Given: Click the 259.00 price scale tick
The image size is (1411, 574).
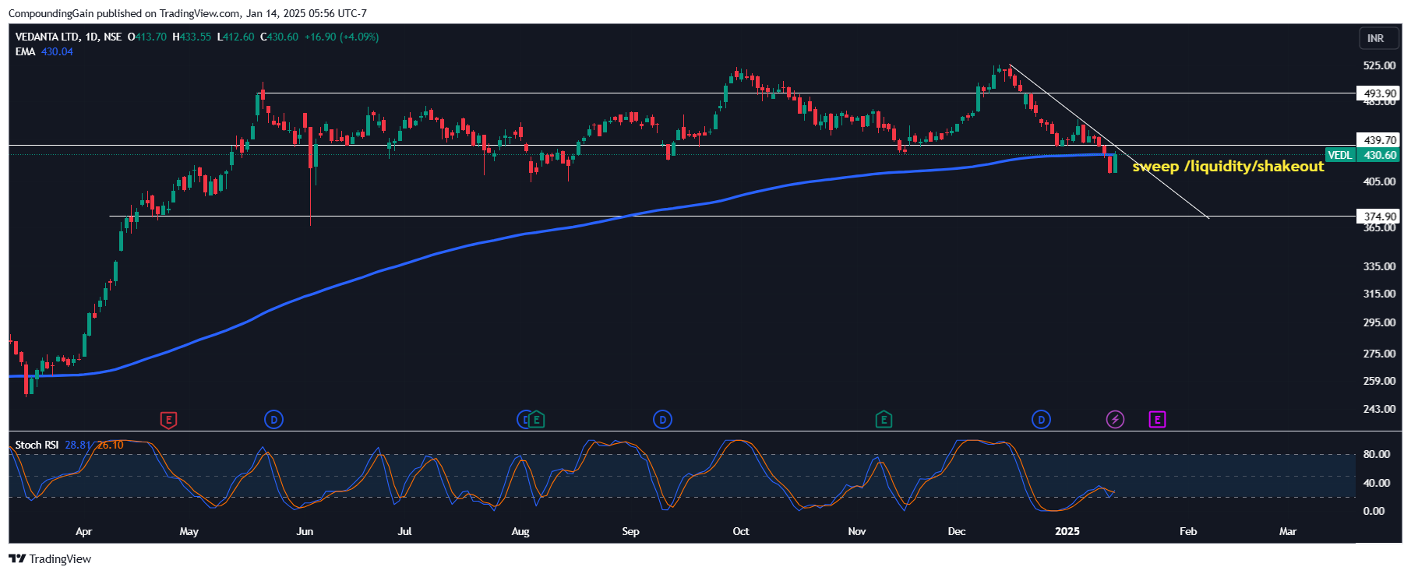Looking at the screenshot, I should pos(1379,381).
